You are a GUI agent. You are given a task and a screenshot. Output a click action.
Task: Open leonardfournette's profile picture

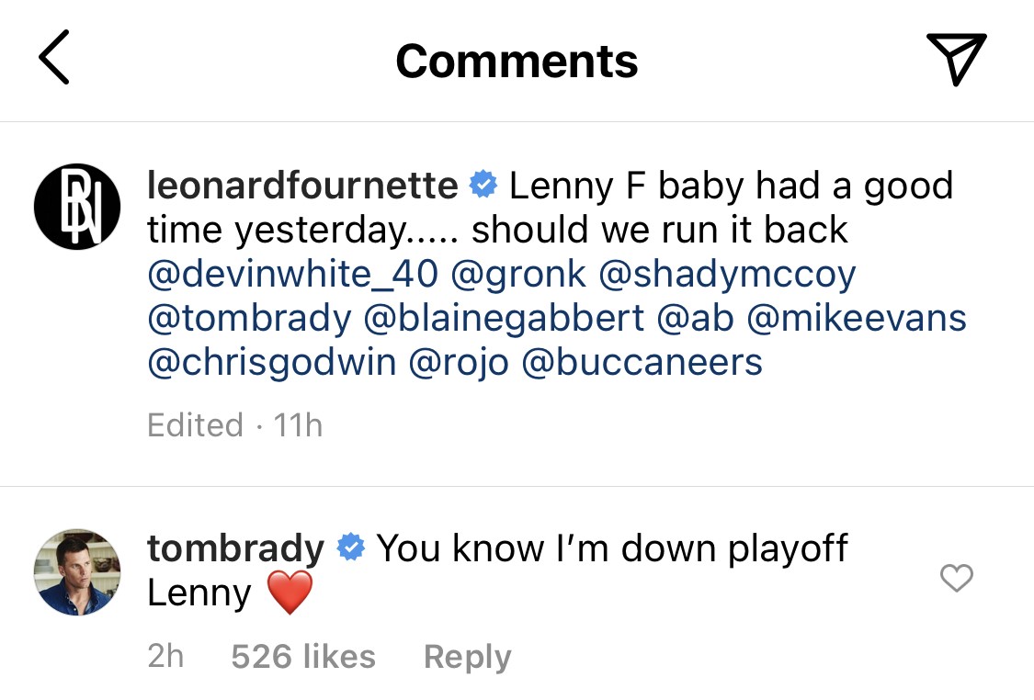click(x=77, y=207)
